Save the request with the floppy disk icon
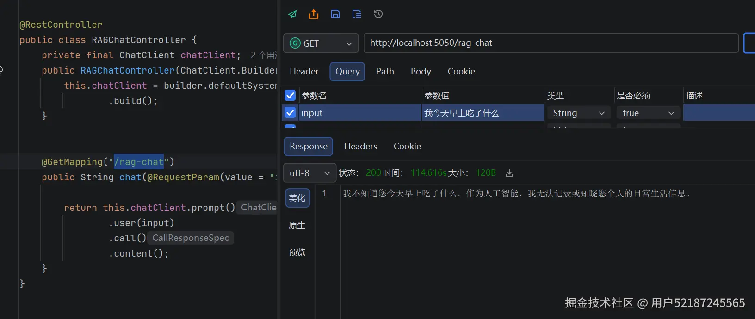The image size is (755, 319). (x=335, y=14)
